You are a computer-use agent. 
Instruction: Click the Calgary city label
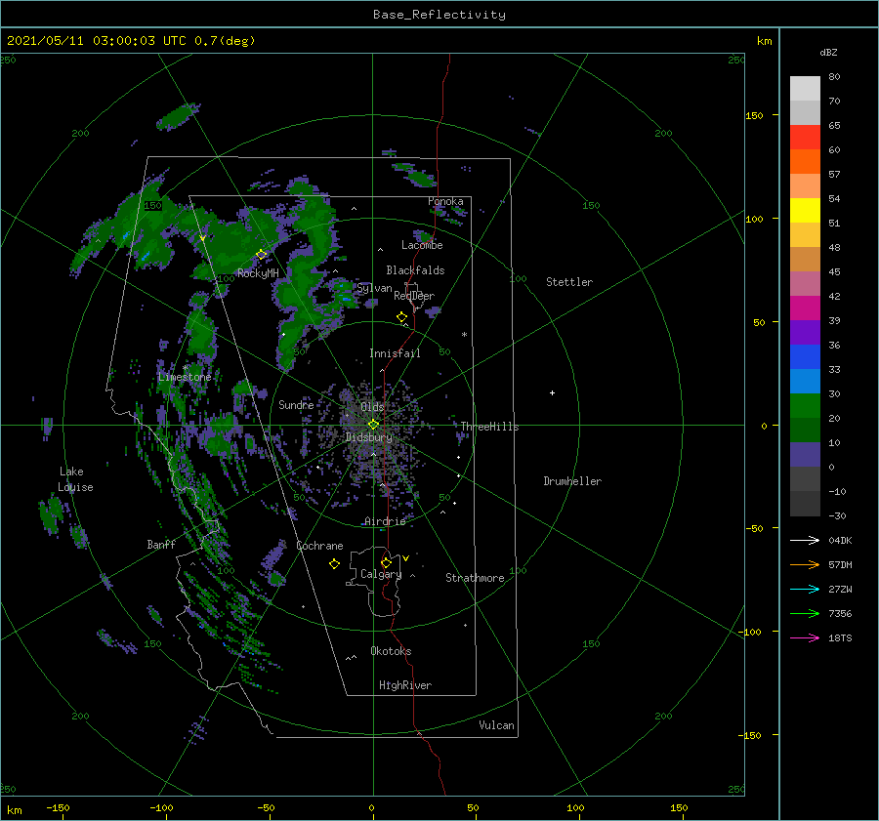click(x=381, y=574)
